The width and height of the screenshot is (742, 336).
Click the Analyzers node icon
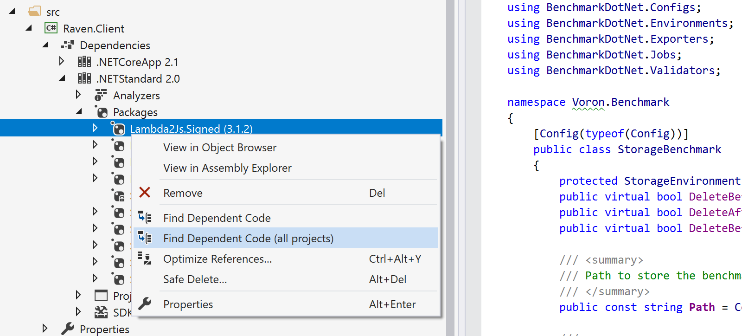pos(101,95)
